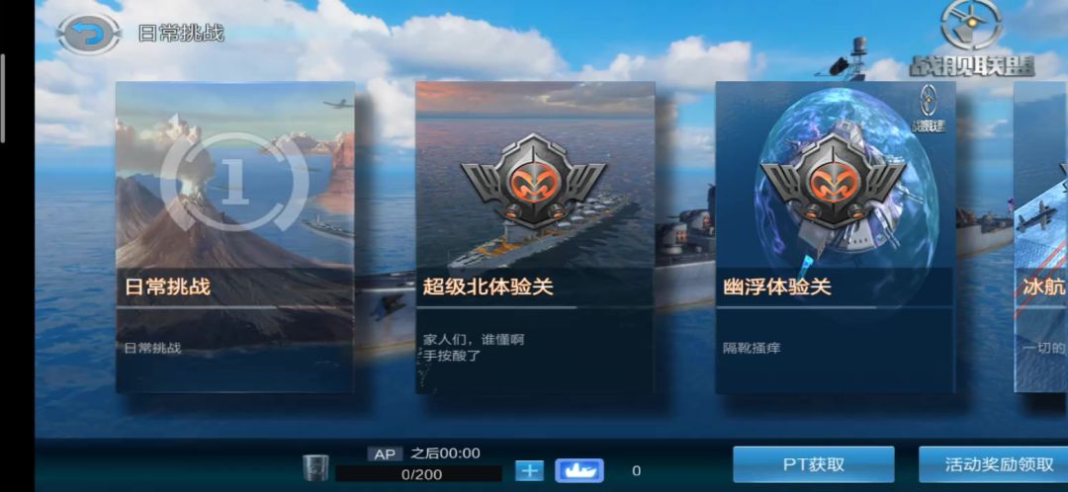Screen dimensions: 1068x492
Task: Tap the blue plus AP refill icon
Action: tap(529, 470)
